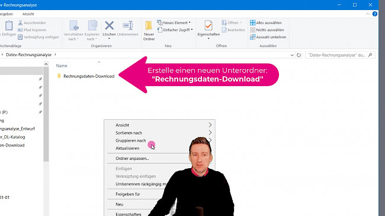Click Datev-Rechnungsanalyse breadcrumb in address bar

pos(29,55)
